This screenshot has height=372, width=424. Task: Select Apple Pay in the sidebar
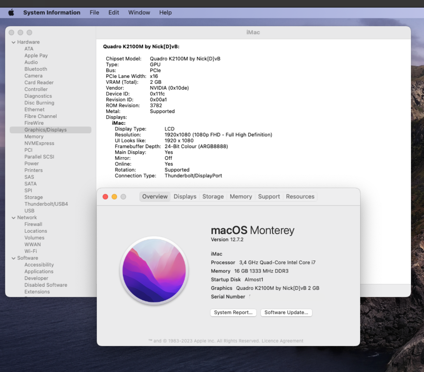[x=36, y=56]
